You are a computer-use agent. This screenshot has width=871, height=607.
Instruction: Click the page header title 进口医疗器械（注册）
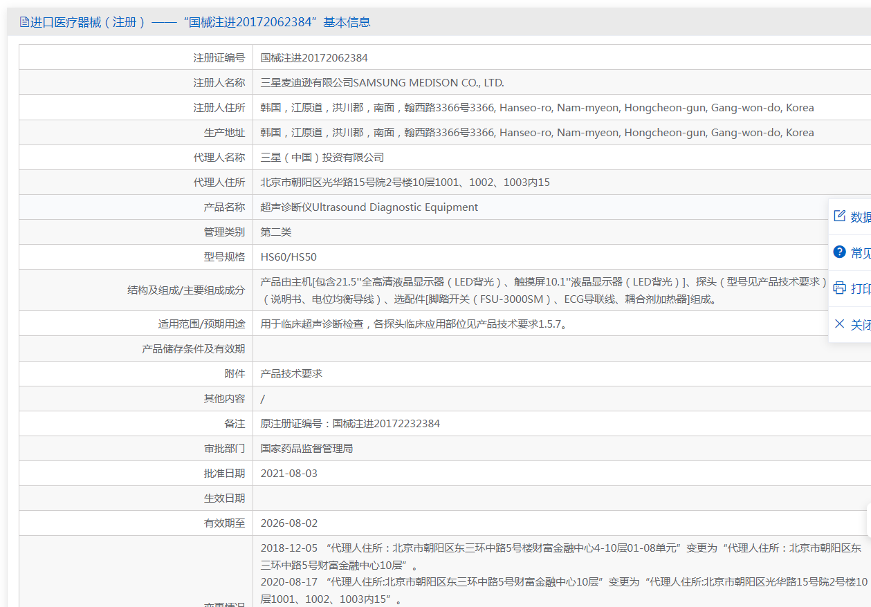88,22
